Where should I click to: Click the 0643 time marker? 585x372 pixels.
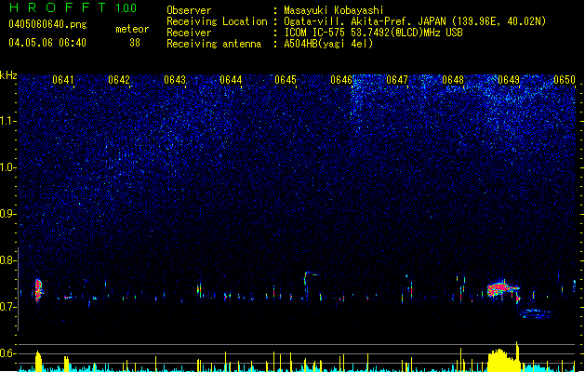175,80
